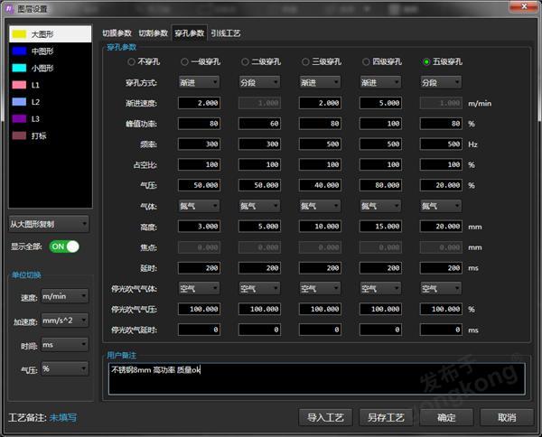Click into the 用户备注 text box
The width and height of the screenshot is (542, 437).
tap(315, 379)
